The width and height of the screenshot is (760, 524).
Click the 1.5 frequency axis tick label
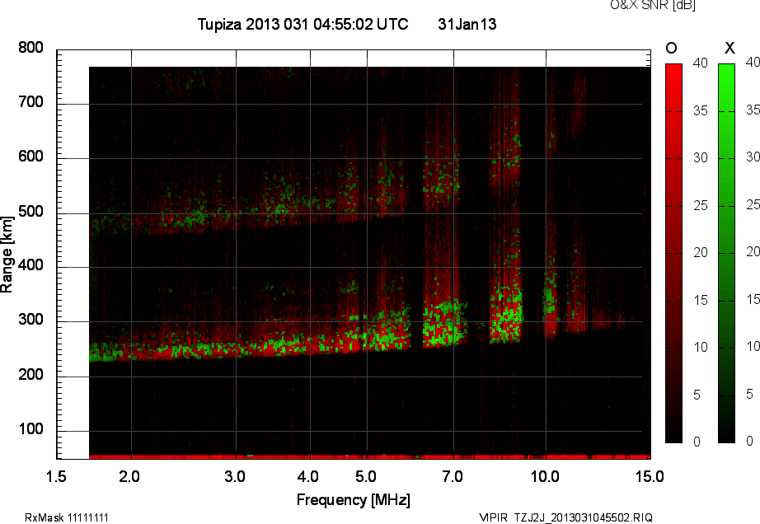(56, 476)
